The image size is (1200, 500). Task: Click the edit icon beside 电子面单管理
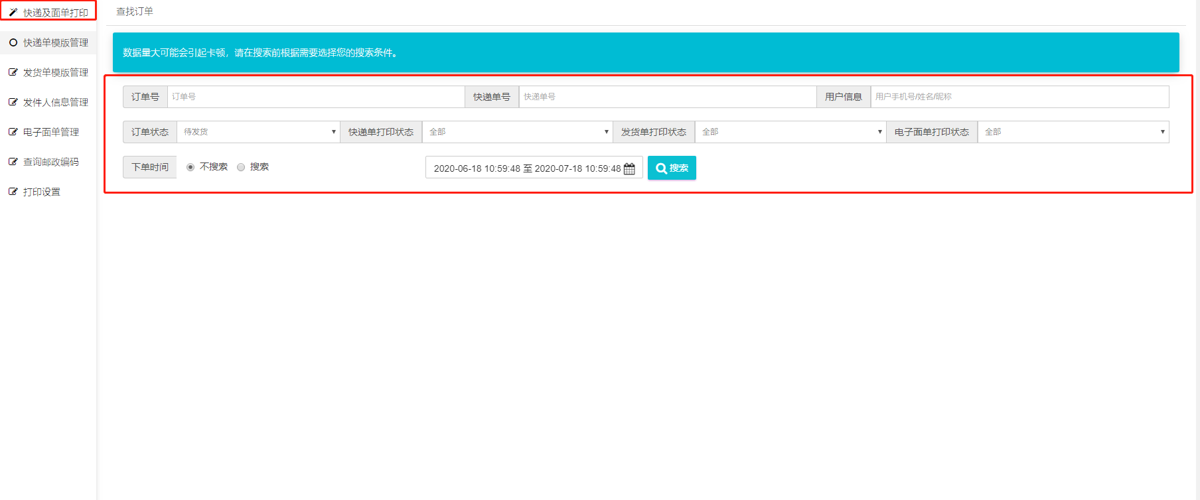(13, 132)
